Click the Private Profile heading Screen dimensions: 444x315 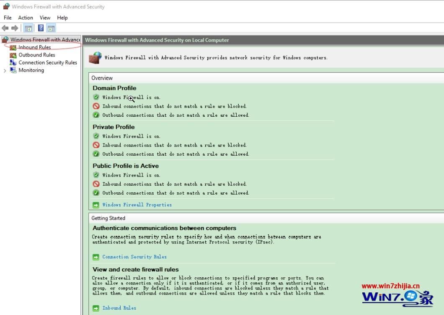(114, 127)
